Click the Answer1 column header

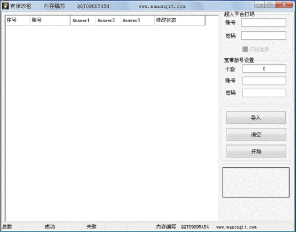click(x=83, y=20)
